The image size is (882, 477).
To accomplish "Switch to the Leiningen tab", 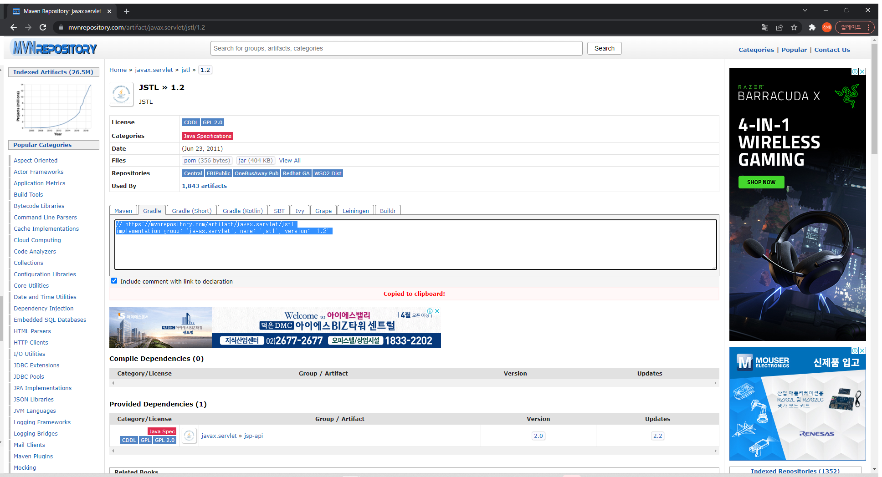I will [x=356, y=210].
